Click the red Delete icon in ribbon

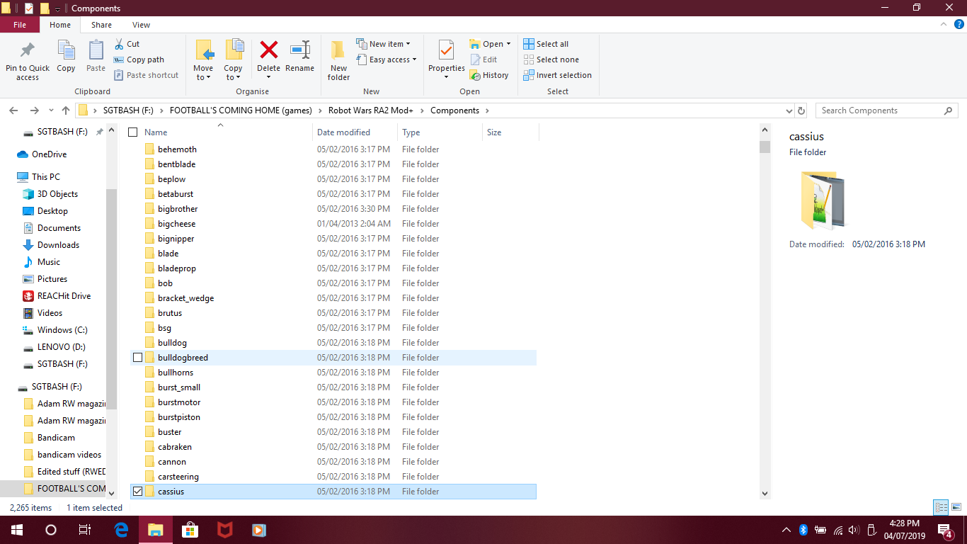(268, 50)
